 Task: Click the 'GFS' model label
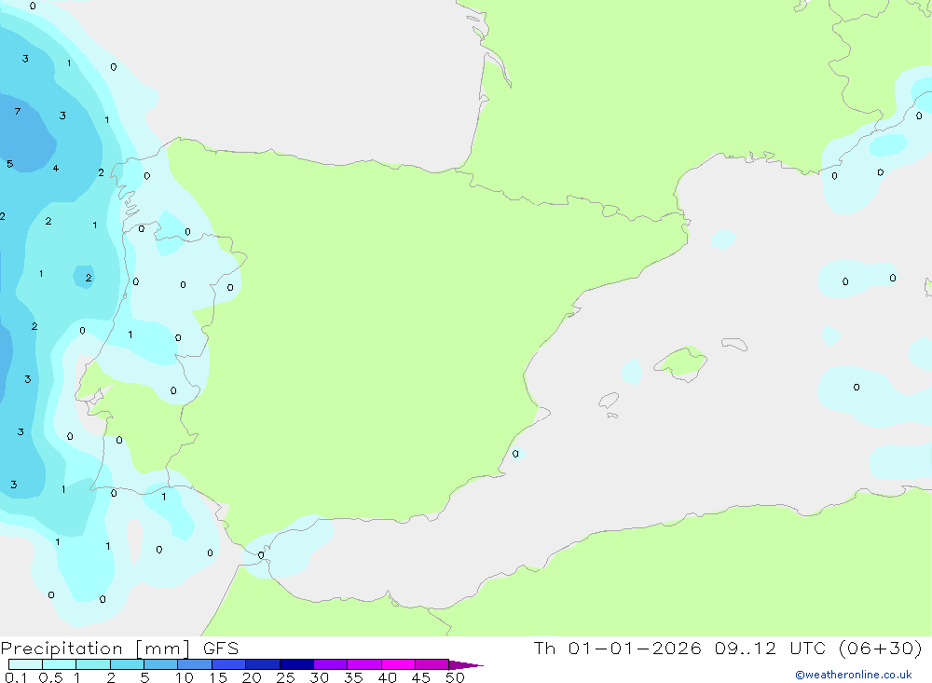point(221,649)
